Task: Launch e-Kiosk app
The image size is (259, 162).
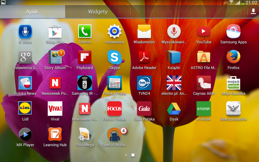Action: point(204,109)
